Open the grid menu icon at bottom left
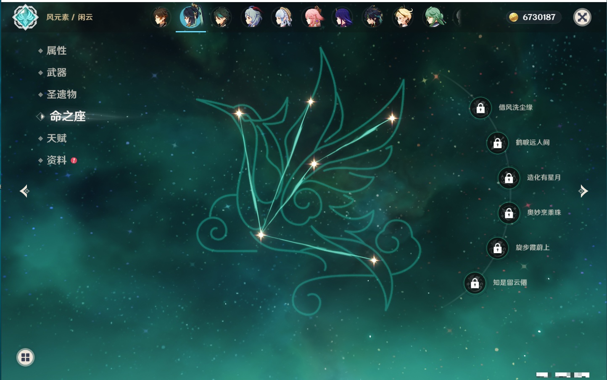The height and width of the screenshot is (380, 607). pyautogui.click(x=25, y=357)
